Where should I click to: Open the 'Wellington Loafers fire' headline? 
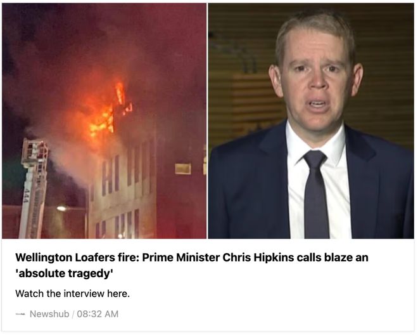(x=192, y=265)
